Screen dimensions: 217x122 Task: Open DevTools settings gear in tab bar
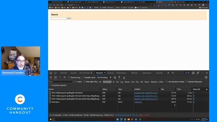click(x=193, y=73)
